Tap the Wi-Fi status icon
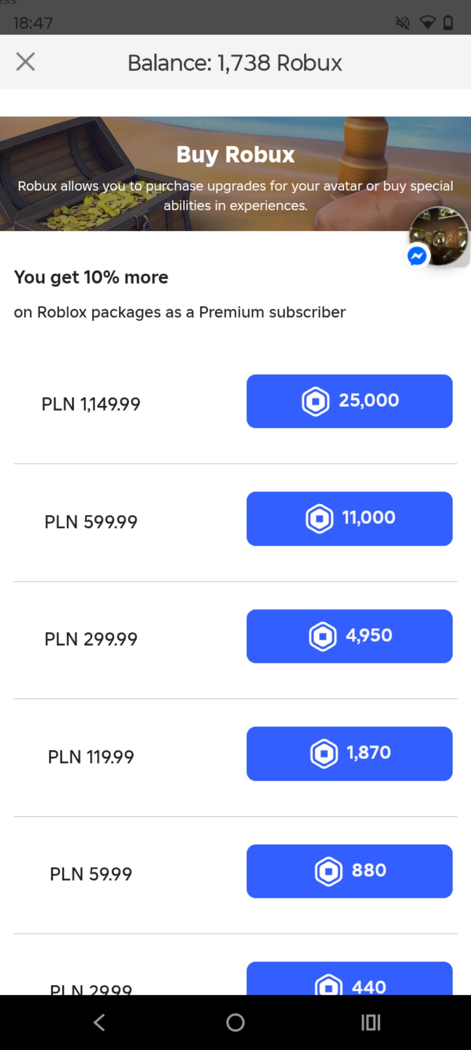Screen dimensions: 471x1050 [x=427, y=23]
